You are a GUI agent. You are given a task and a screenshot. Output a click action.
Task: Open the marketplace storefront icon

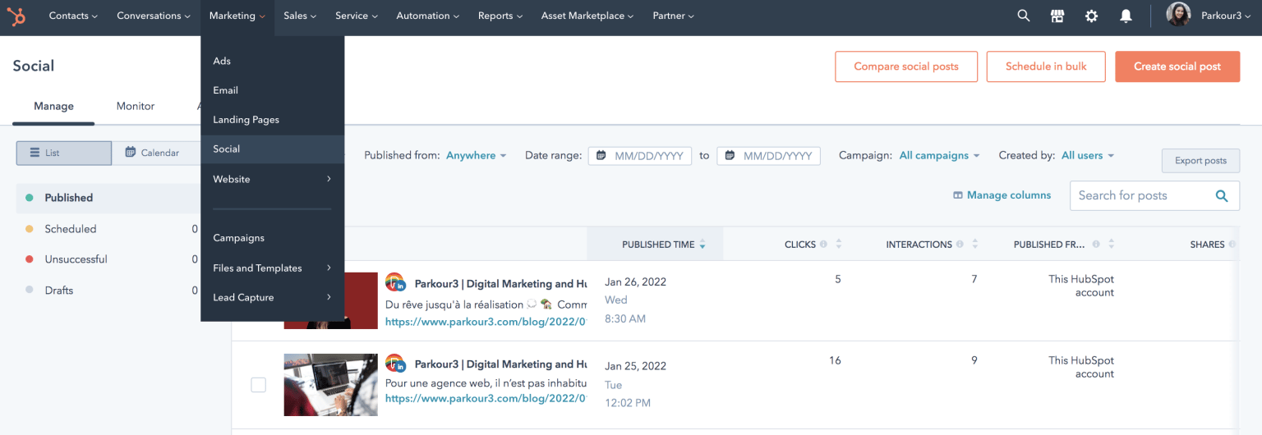1057,16
